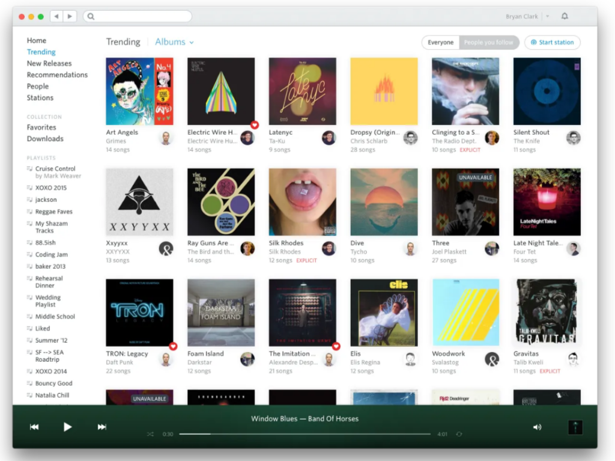The height and width of the screenshot is (461, 615).
Task: Skip to the next track
Action: [101, 427]
